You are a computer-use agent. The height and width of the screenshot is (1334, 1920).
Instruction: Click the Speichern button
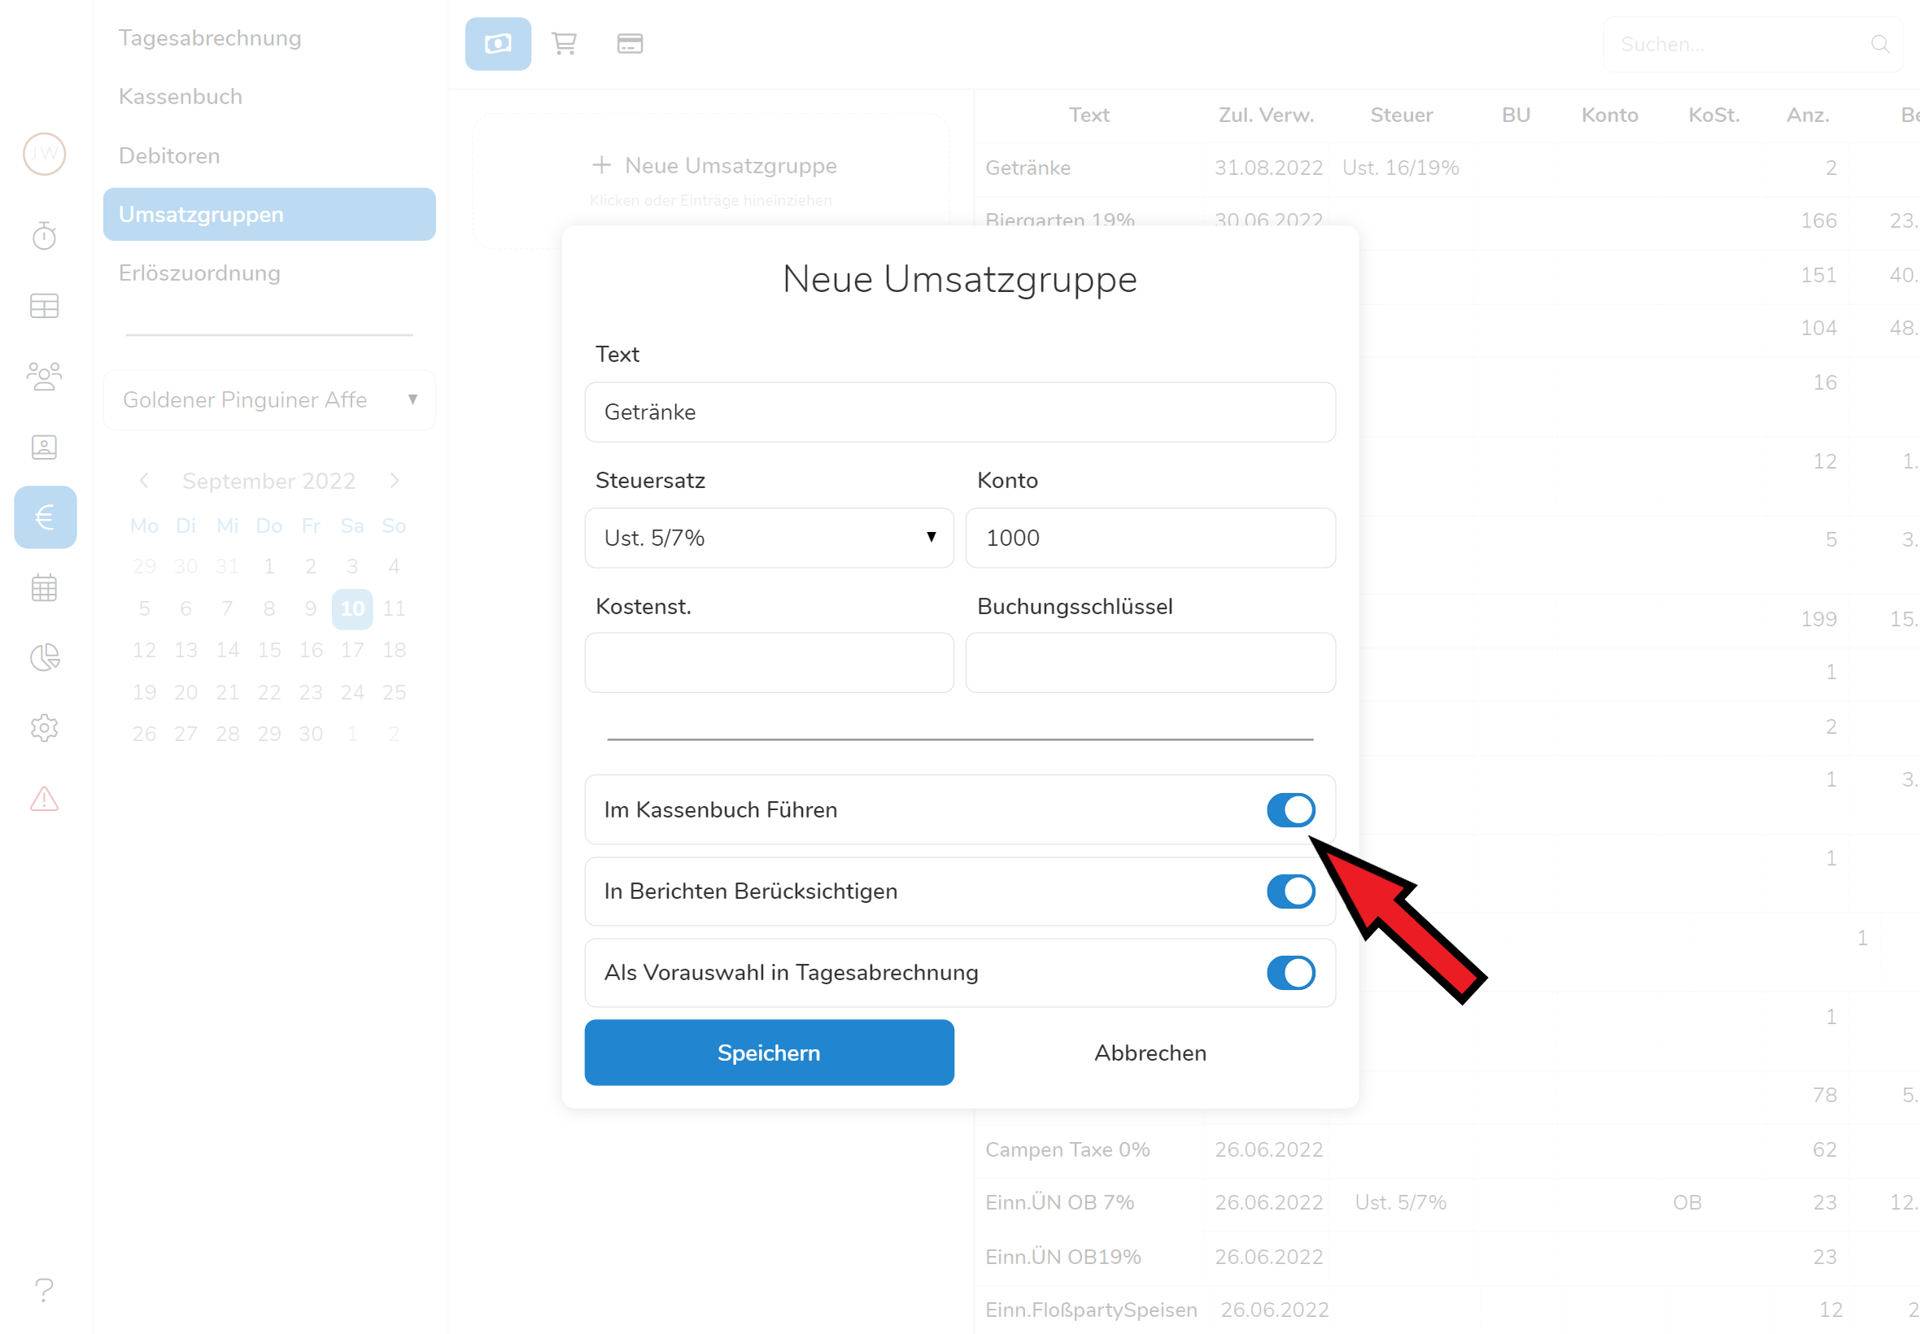(768, 1053)
